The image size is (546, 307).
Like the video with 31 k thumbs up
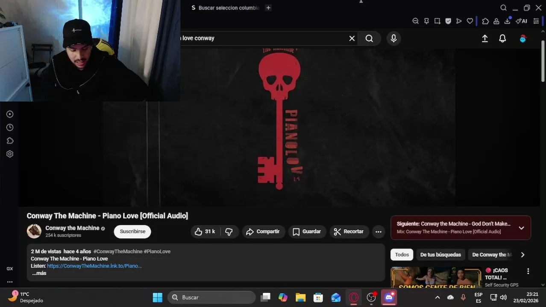(x=205, y=232)
